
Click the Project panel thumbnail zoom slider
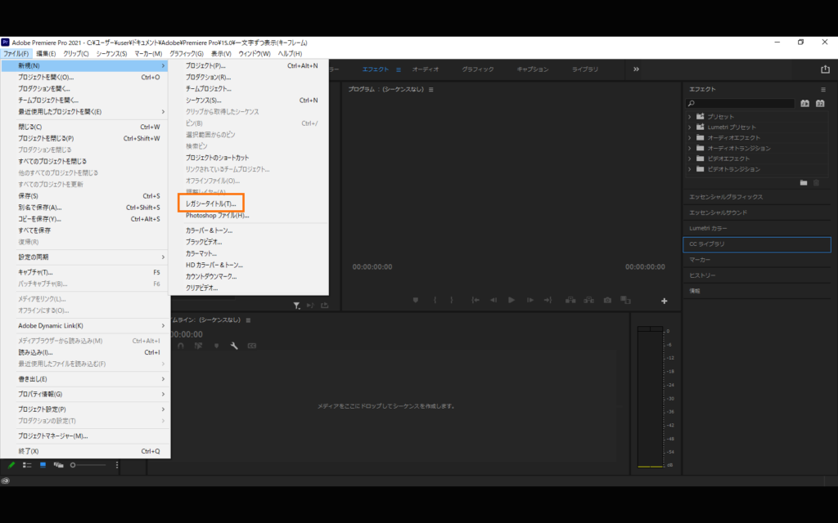point(88,465)
